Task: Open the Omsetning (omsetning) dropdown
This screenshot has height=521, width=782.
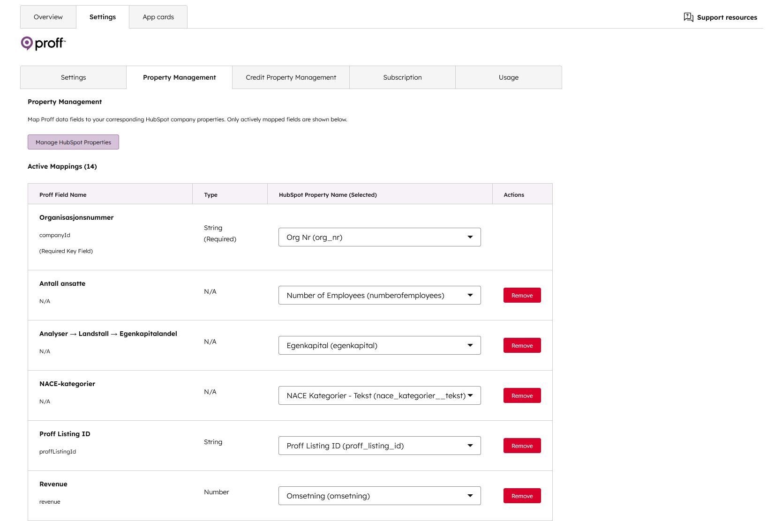Action: [380, 496]
